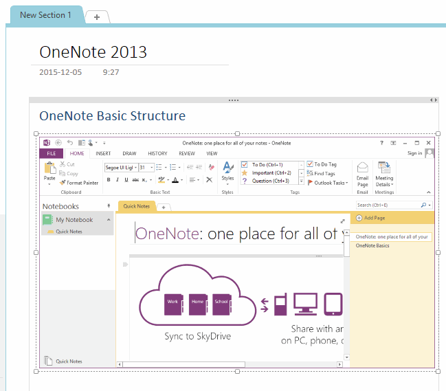Screen dimensions: 446x391
Task: Click the Format Painter tool
Action: [79, 183]
